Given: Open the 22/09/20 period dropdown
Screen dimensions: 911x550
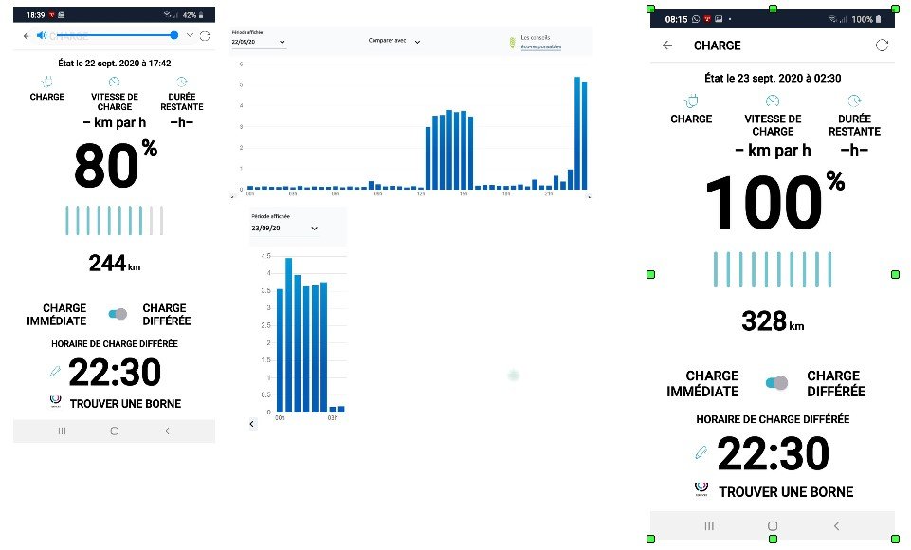Looking at the screenshot, I should click(x=258, y=42).
